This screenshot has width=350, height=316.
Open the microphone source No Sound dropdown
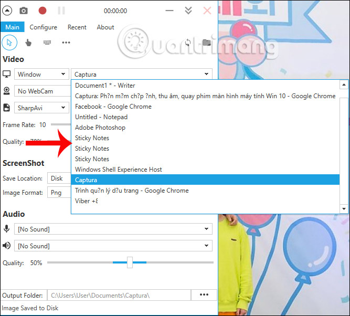pos(113,229)
